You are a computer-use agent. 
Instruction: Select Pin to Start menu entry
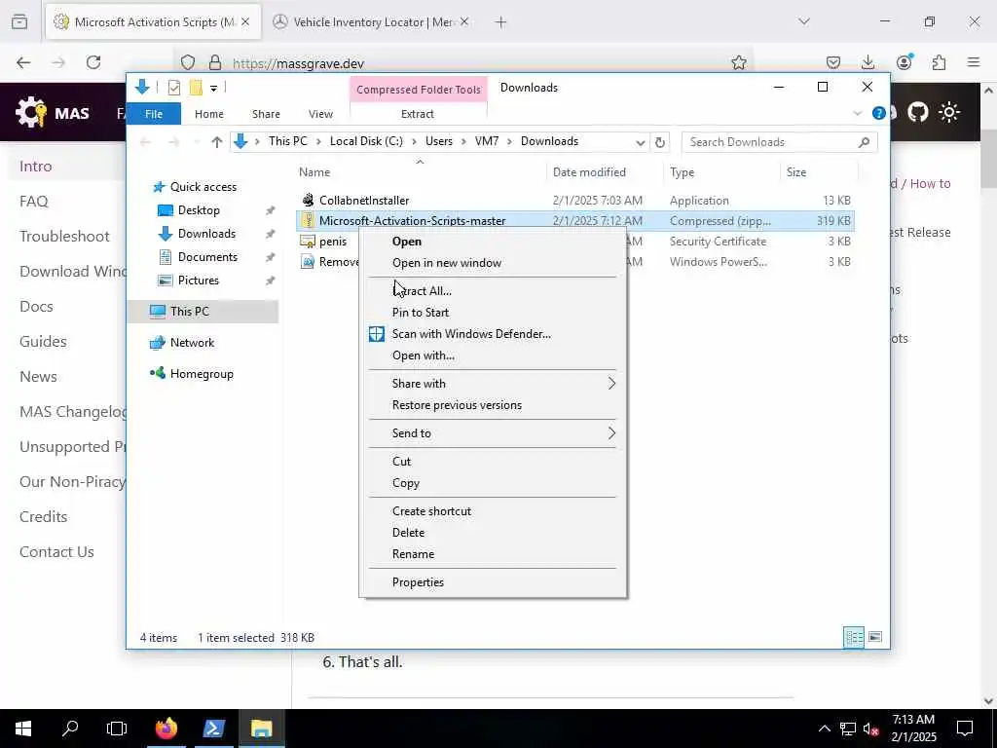[493, 313]
